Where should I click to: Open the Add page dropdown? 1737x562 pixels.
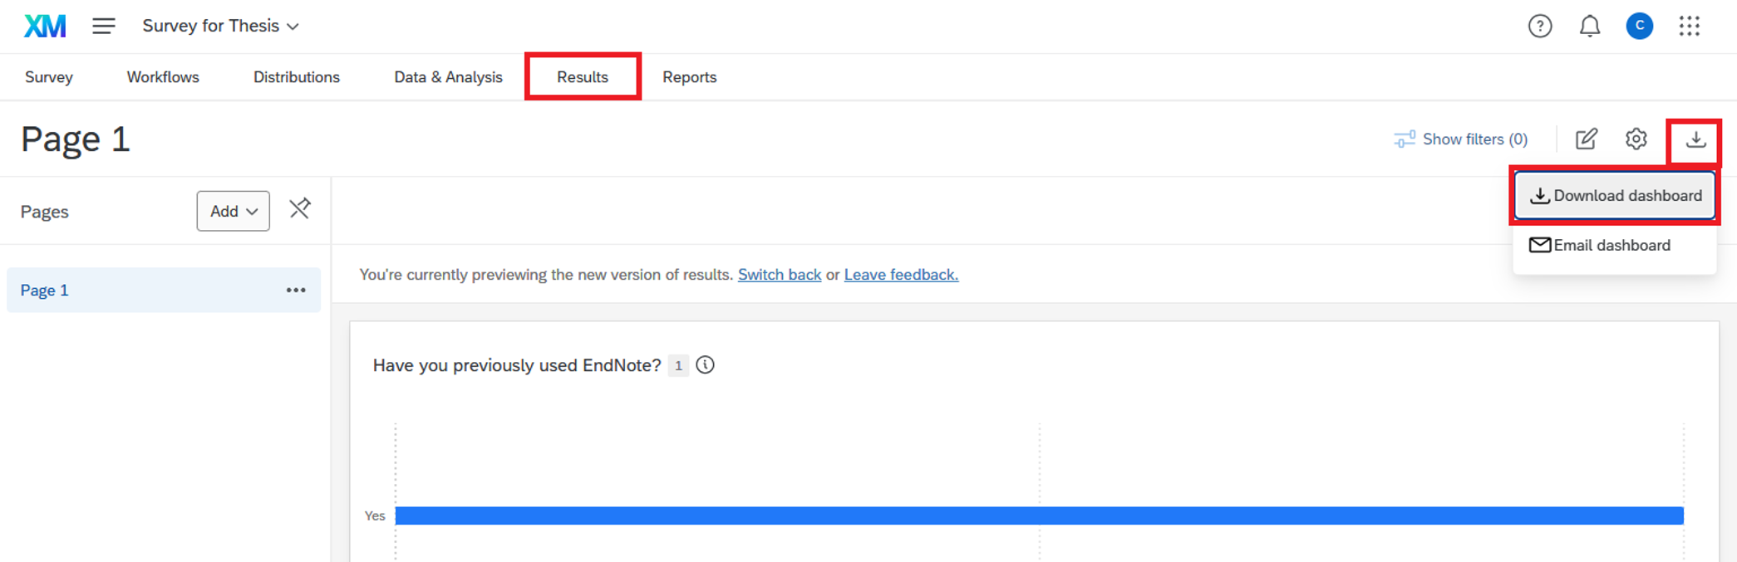click(x=233, y=212)
